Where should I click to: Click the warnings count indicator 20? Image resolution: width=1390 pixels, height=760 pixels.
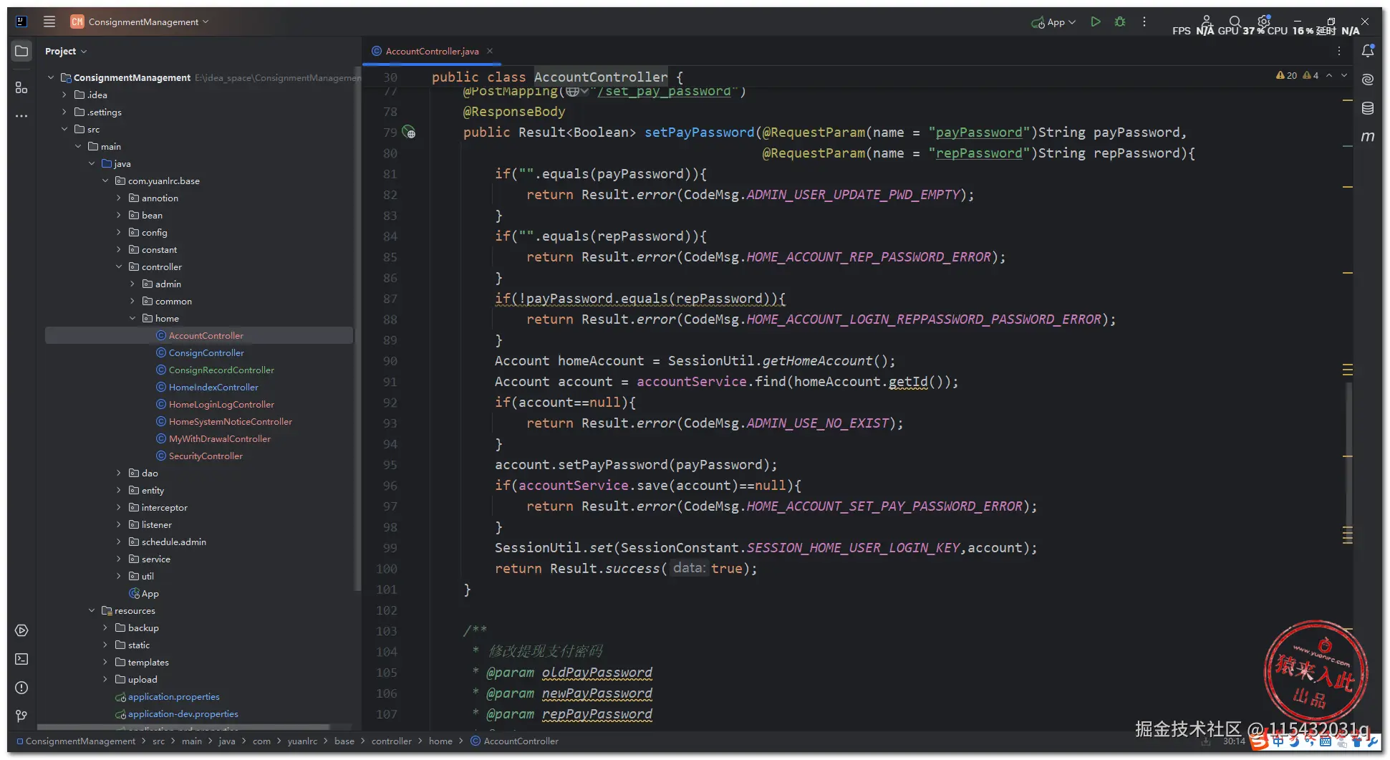[x=1287, y=75]
